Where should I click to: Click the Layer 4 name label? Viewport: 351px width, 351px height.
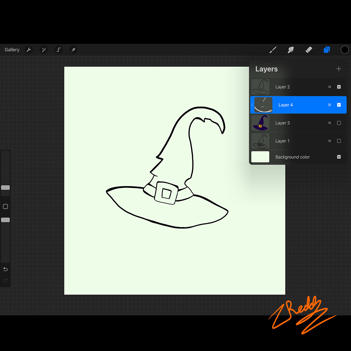coord(286,105)
